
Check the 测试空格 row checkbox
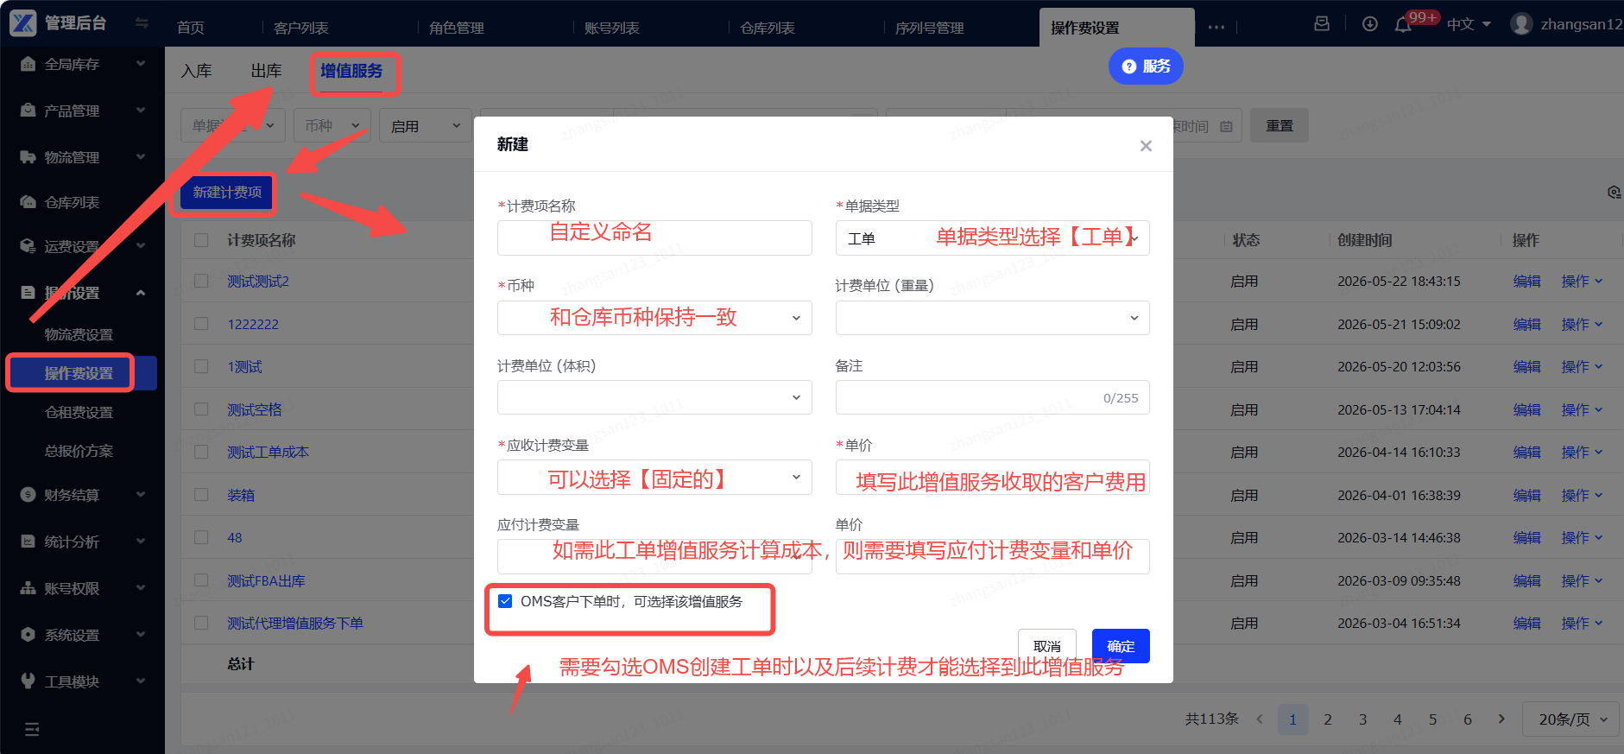(201, 409)
